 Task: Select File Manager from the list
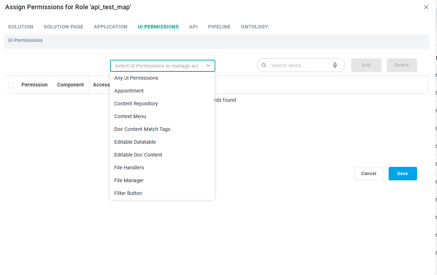tap(162, 180)
